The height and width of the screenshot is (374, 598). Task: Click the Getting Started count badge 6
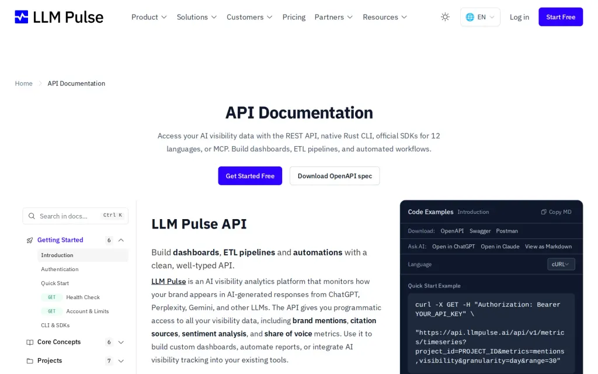click(x=109, y=240)
